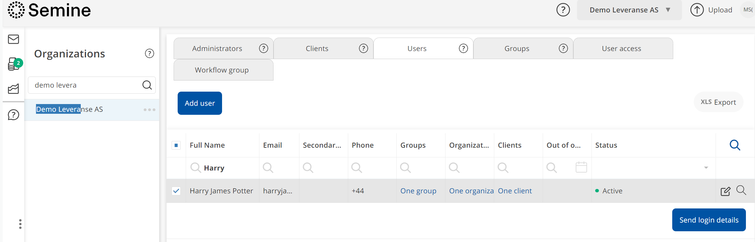Open the calendar picker in Out of office filter
The height and width of the screenshot is (242, 755).
coord(581,167)
